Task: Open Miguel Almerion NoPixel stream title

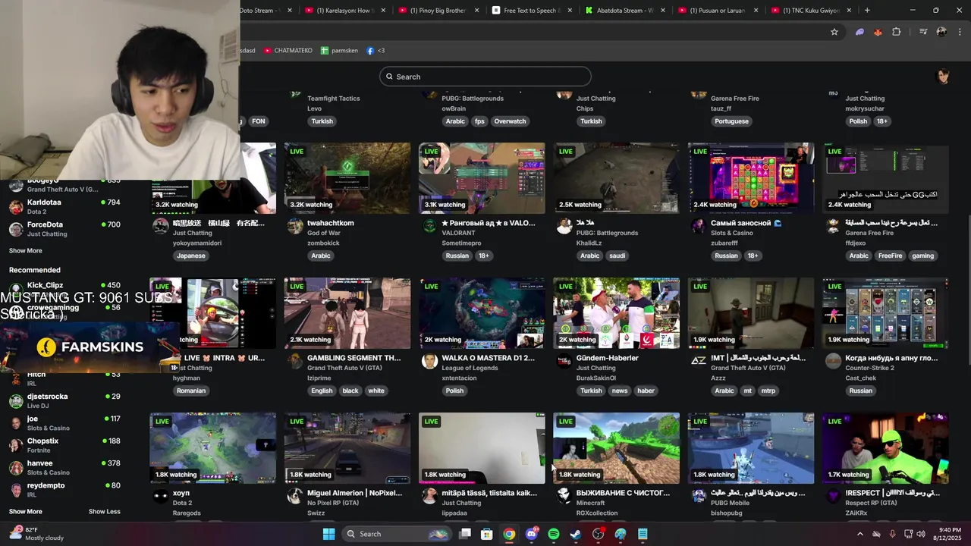Action: [355, 493]
